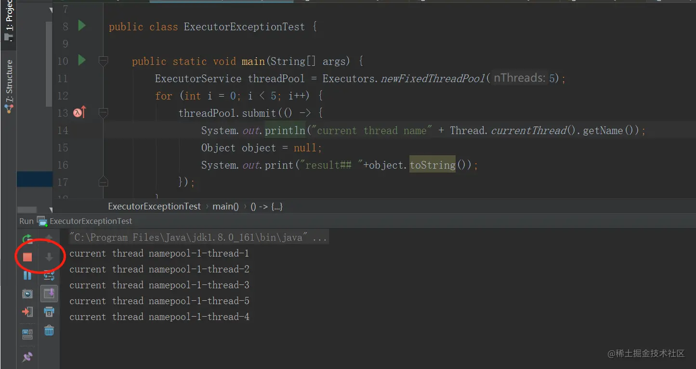Click the Object object = null statement

pos(261,148)
